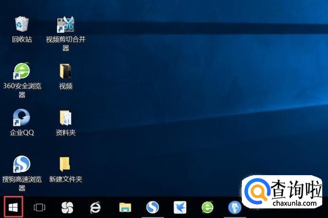Image resolution: width=328 pixels, height=218 pixels.
Task: Open Internet Explorer from the taskbar
Action: [x=95, y=207]
